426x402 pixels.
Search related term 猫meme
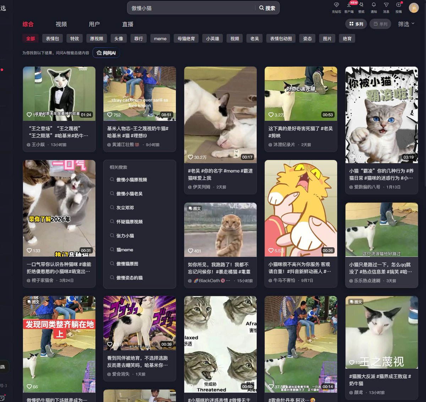pos(125,250)
